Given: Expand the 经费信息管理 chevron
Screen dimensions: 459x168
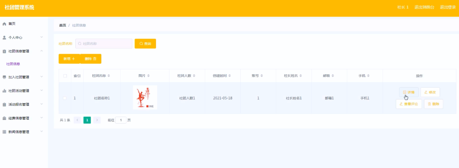Looking at the screenshot, I should [x=42, y=118].
